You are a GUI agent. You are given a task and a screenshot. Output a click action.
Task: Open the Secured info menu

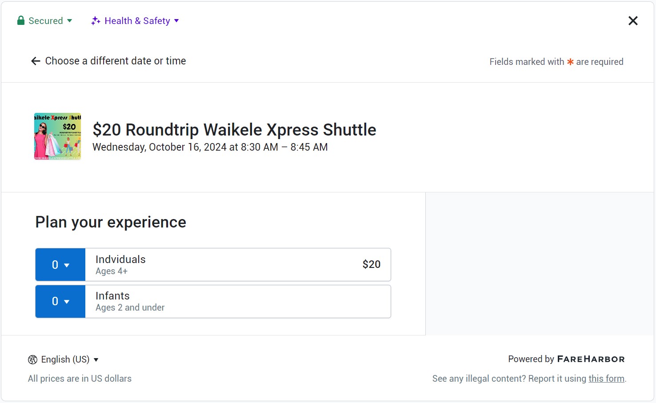click(x=45, y=21)
